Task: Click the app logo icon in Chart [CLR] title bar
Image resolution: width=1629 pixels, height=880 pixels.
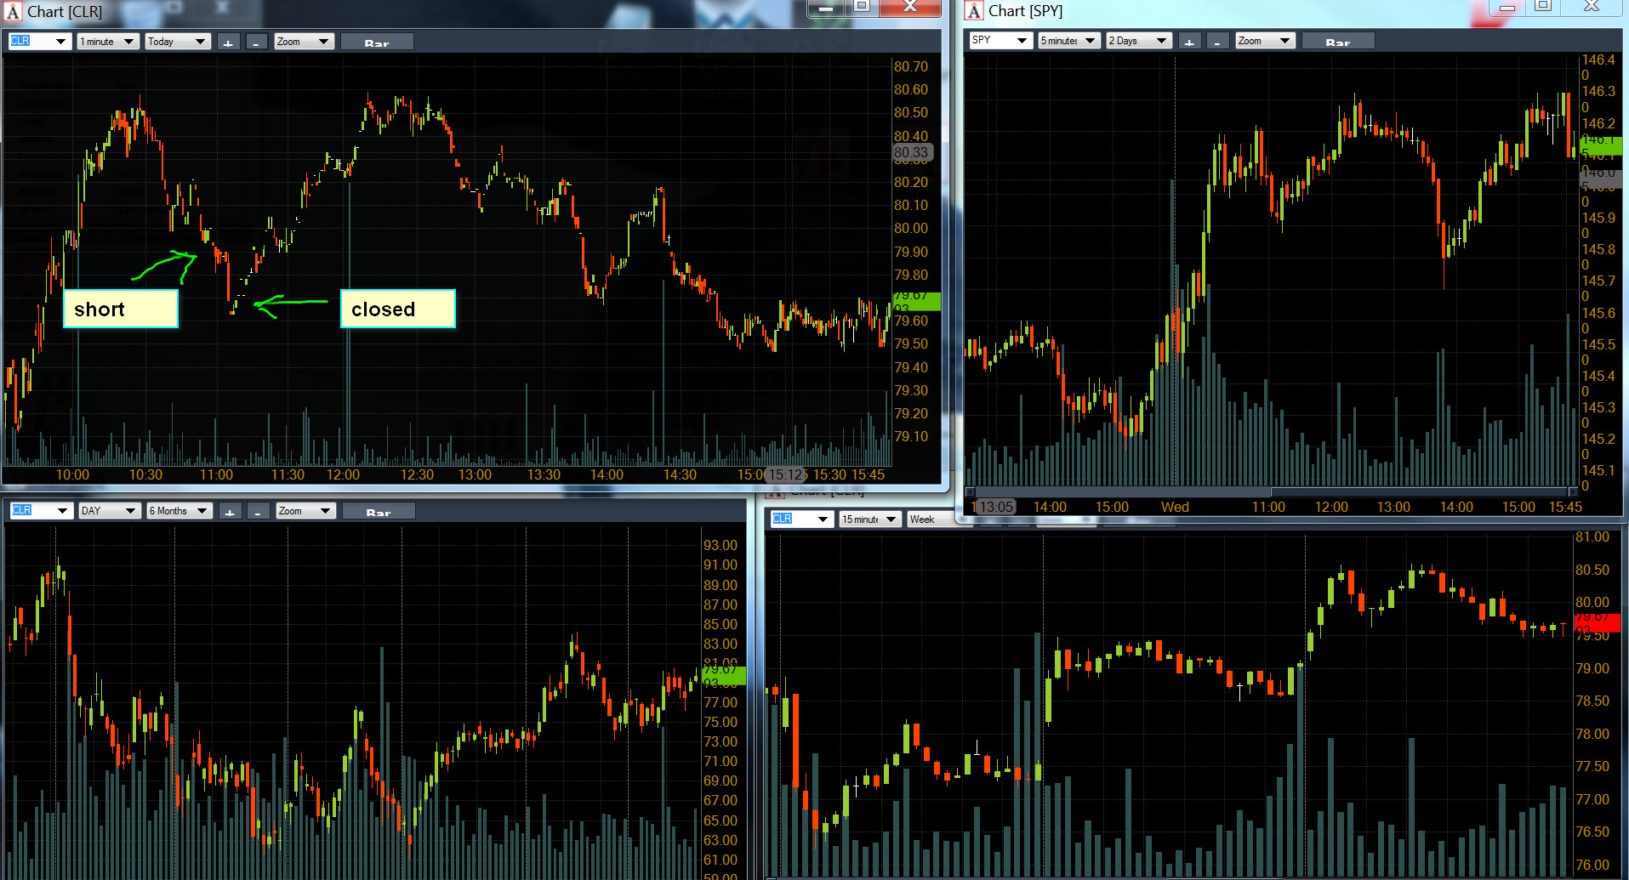Action: tap(13, 12)
